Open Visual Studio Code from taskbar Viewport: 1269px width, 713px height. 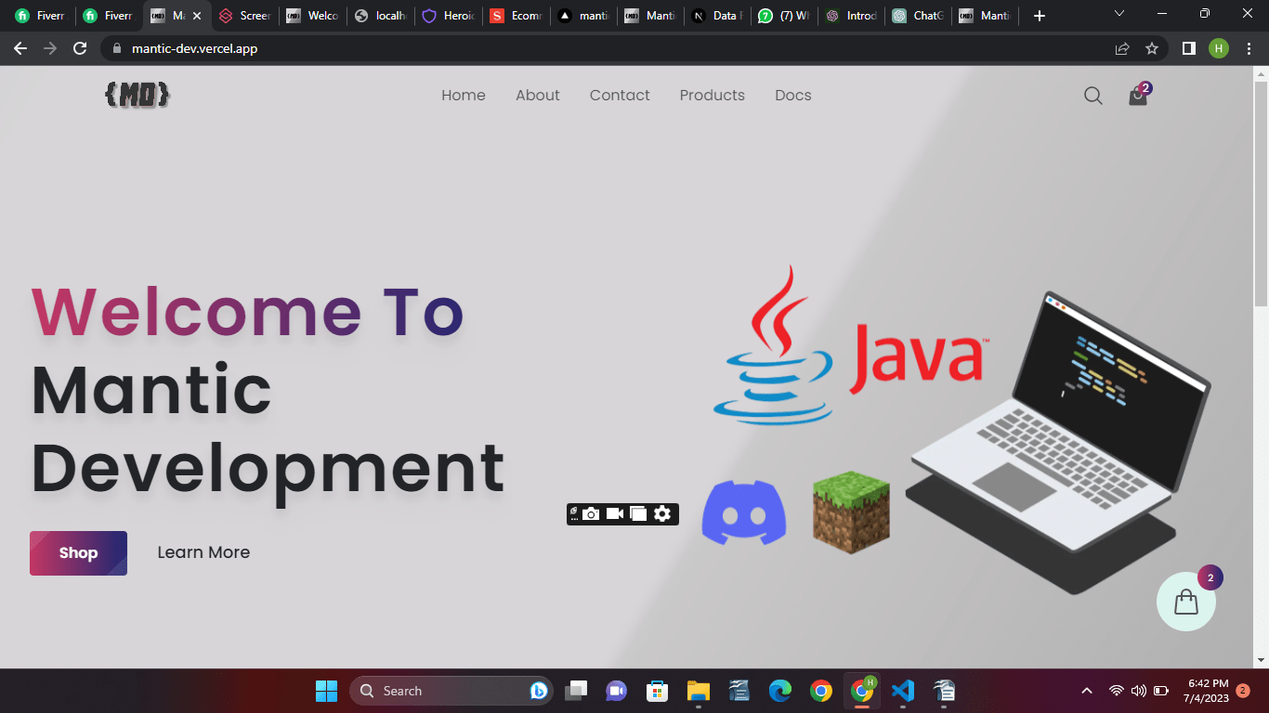(902, 691)
